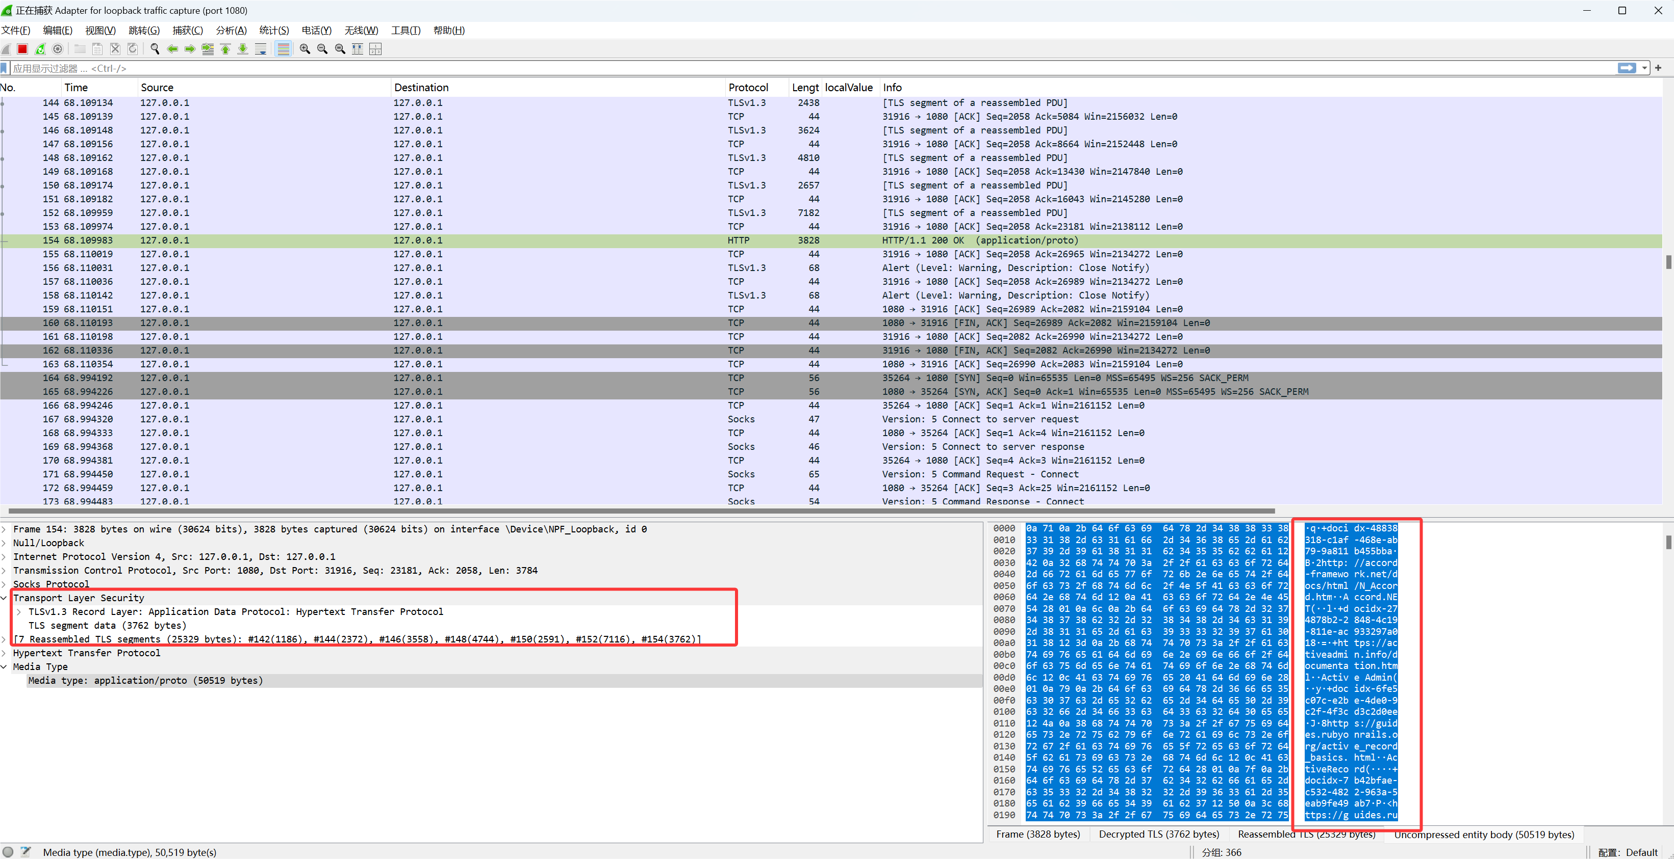Screen dimensions: 1674x859
Task: Expand the Hypertext Transfer Protocol node
Action: (4, 653)
